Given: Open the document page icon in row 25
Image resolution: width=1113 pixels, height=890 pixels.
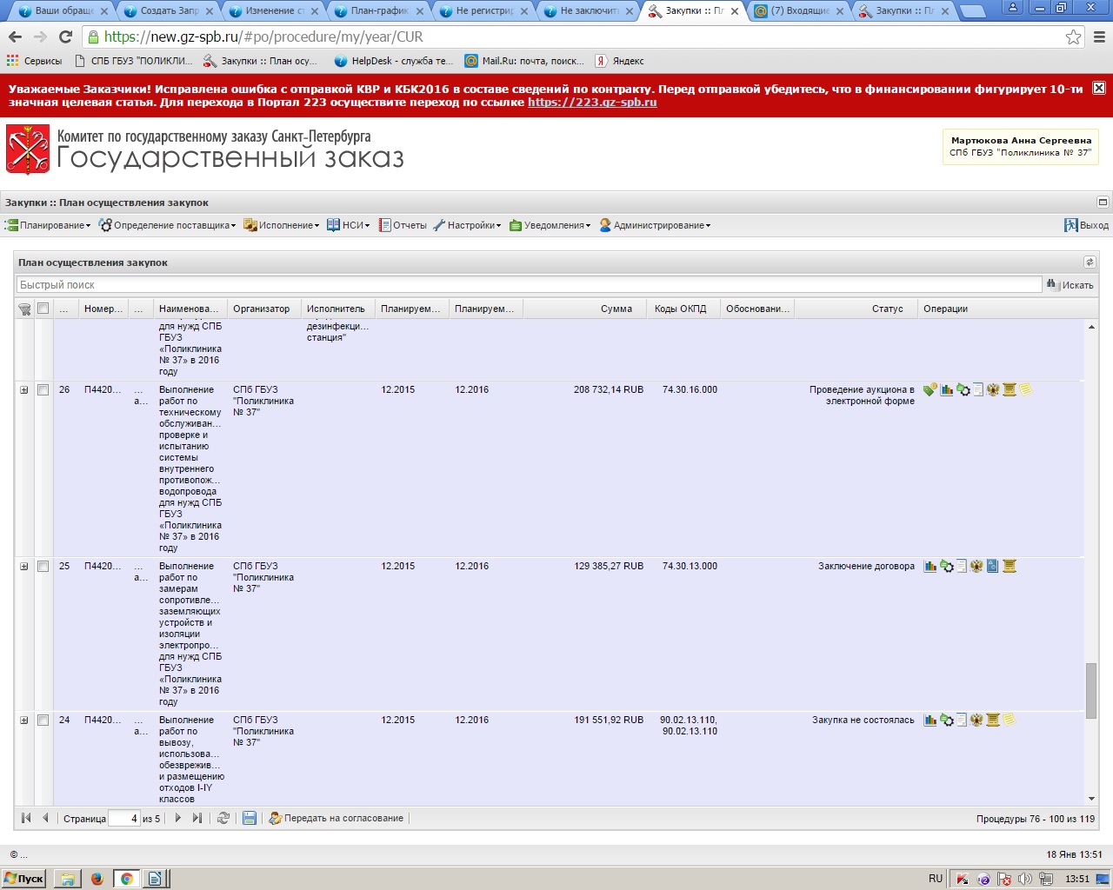Looking at the screenshot, I should (962, 567).
